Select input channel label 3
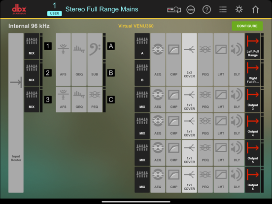Viewport: 272px width, 204px height. coord(48,100)
